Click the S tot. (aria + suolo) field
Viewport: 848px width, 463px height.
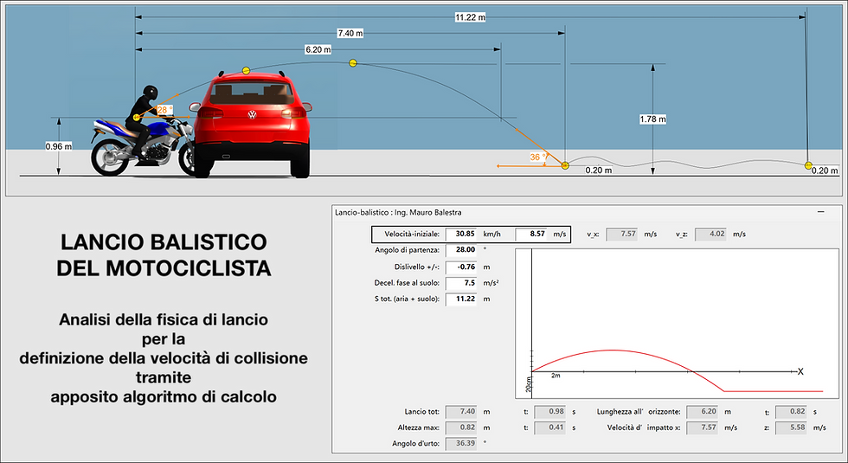pos(461,299)
